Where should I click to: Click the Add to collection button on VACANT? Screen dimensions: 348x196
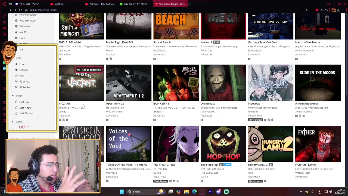tap(89, 70)
